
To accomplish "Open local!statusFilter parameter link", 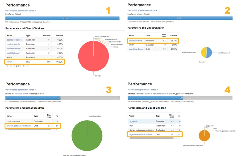I will (x=13, y=49).
